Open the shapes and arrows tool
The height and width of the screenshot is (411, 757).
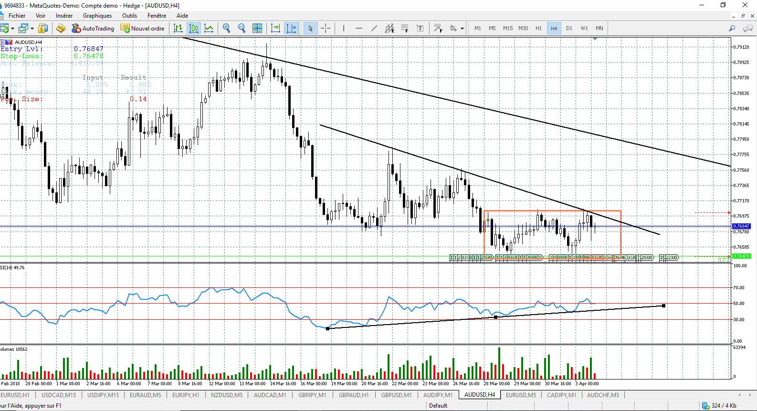[453, 29]
